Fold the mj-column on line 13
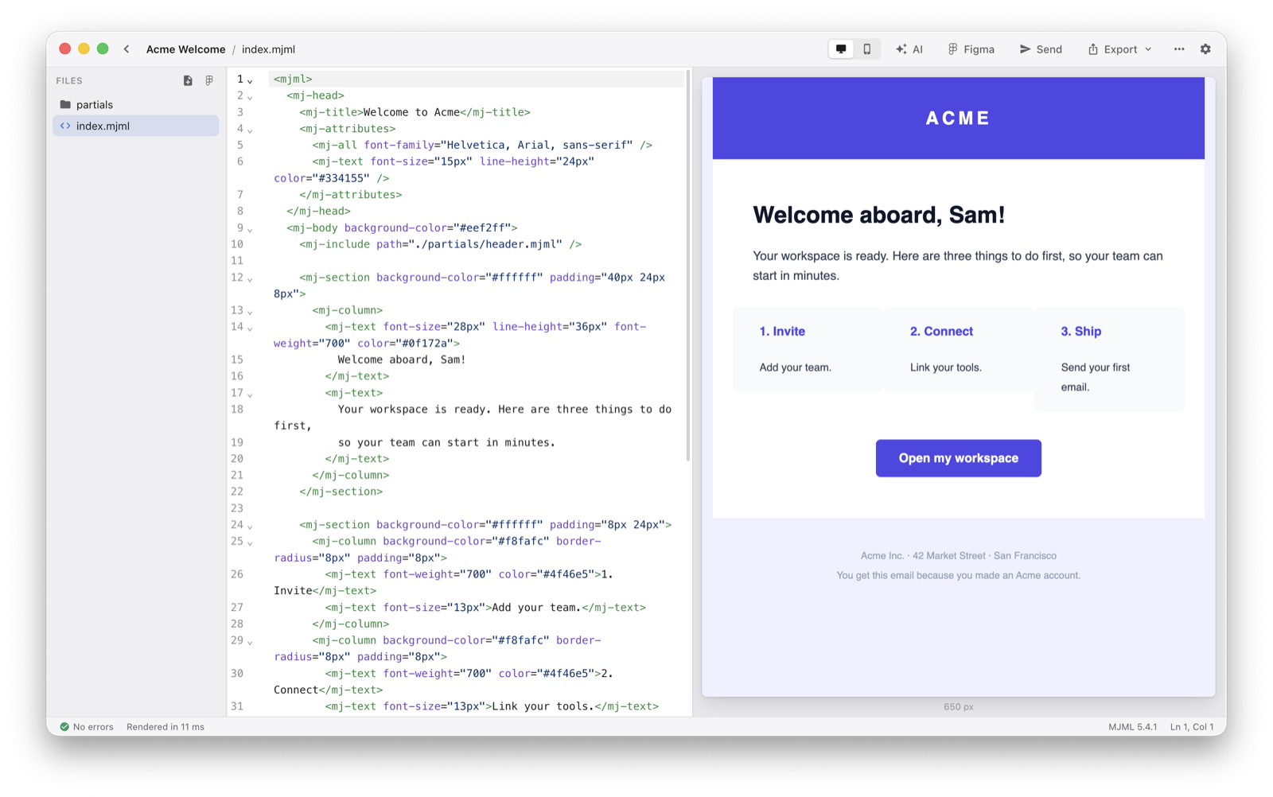This screenshot has height=797, width=1273. [250, 312]
